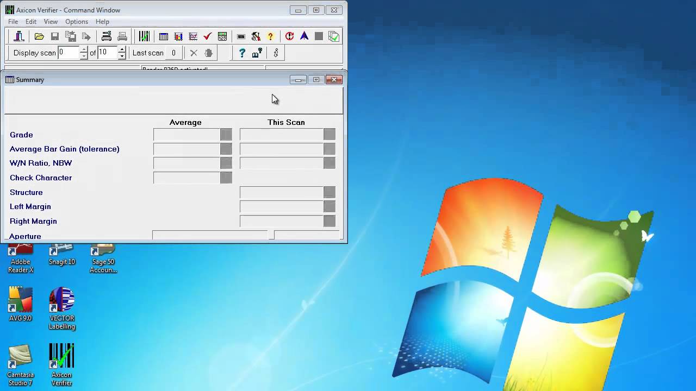Screen dimensions: 696x391
Task: Click the Grade This Scan indicator square
Action: tap(330, 134)
